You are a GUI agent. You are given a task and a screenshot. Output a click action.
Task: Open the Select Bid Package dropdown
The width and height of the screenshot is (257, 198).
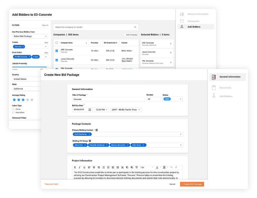[x=30, y=36]
